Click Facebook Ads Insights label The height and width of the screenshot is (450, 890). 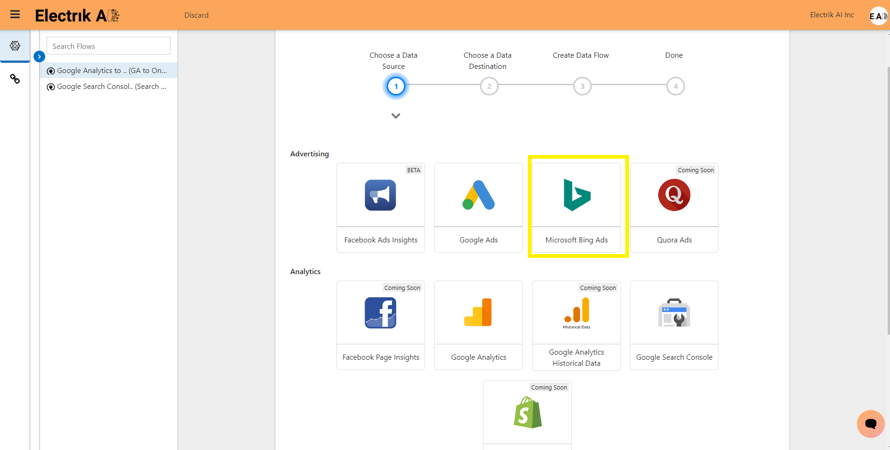(381, 240)
